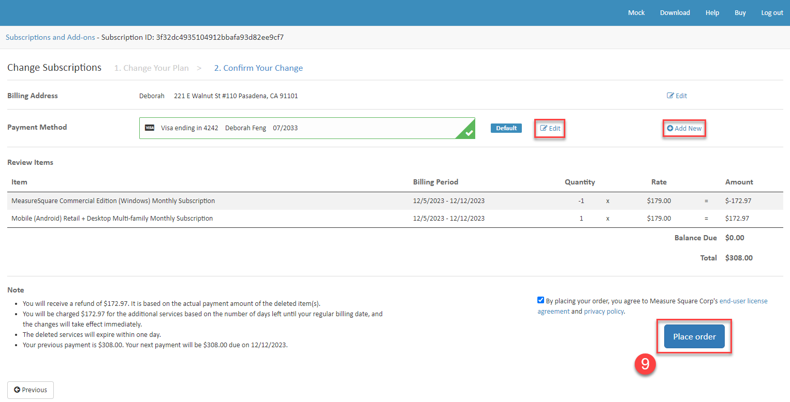Click the billing period of the Mobile (Android) row
The width and height of the screenshot is (790, 402).
[449, 218]
